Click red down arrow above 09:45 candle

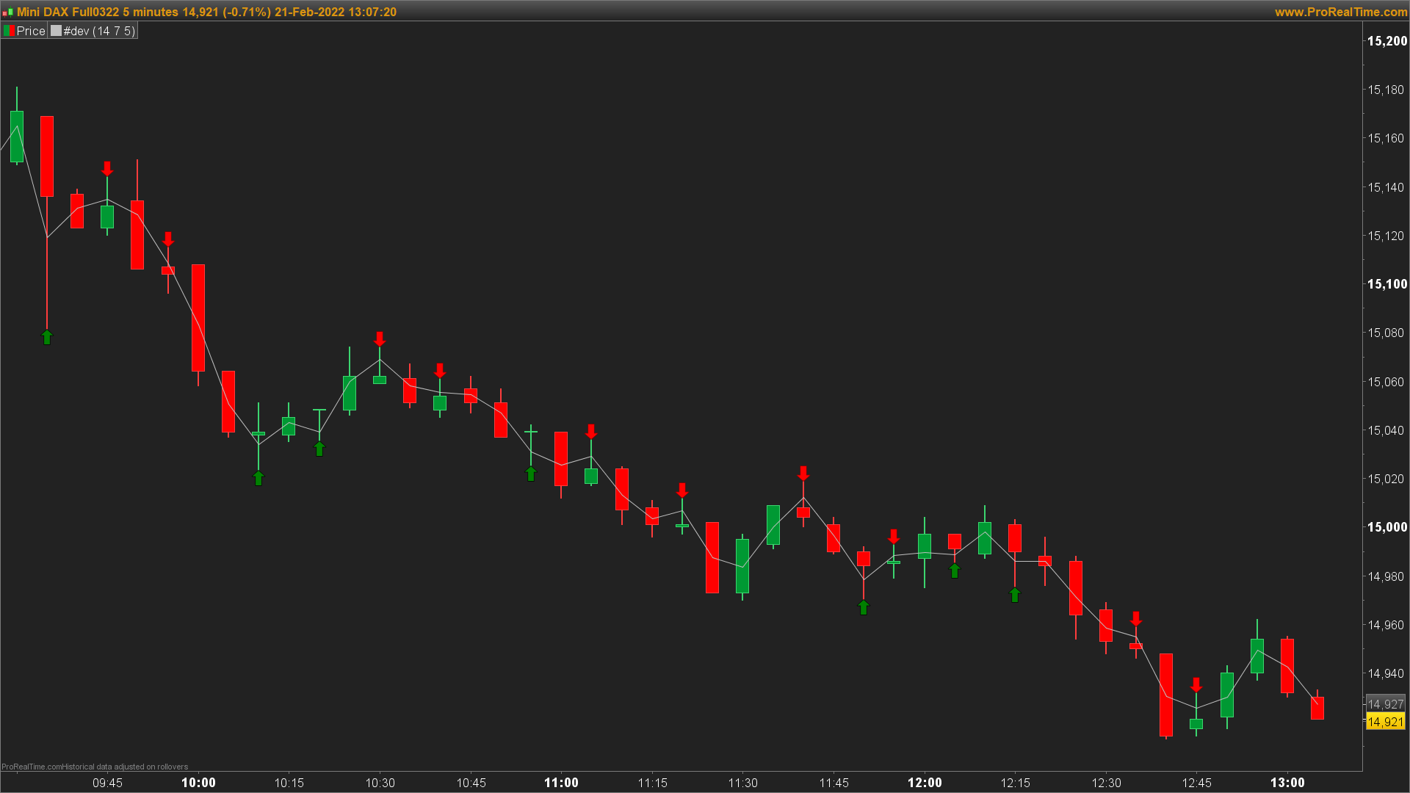coord(107,168)
